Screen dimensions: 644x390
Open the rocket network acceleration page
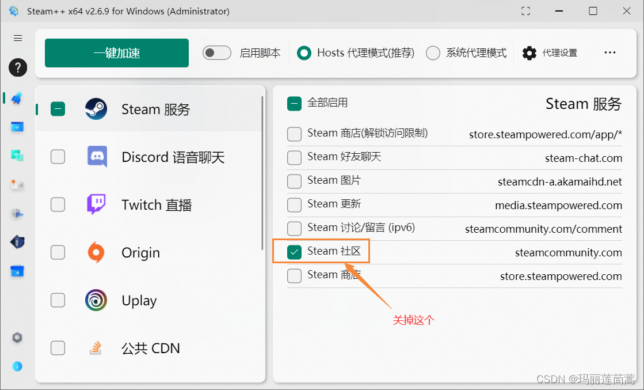17,98
